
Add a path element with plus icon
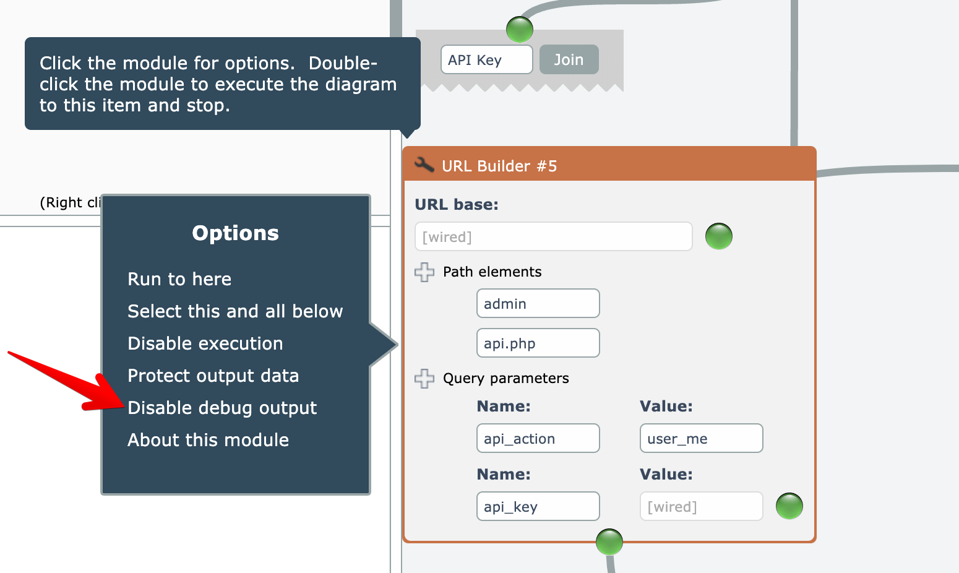point(424,272)
